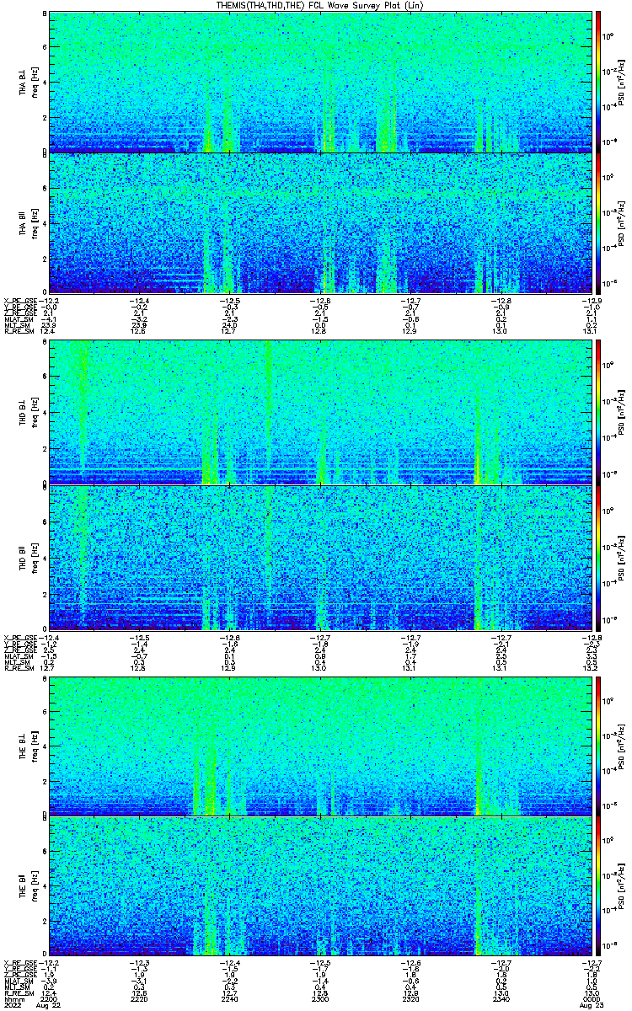Image resolution: width=632 pixels, height=1011 pixels.
Task: Click the 2240 time tick label
Action: click(x=229, y=998)
